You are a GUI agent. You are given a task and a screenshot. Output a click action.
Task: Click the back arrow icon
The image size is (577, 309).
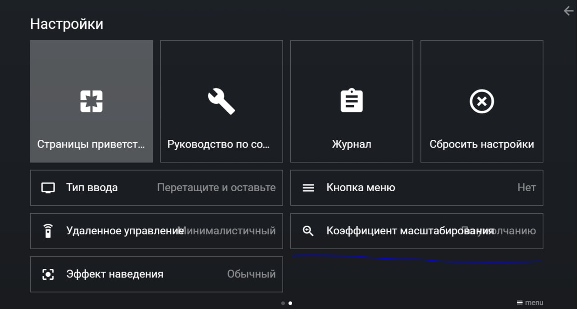click(x=568, y=11)
